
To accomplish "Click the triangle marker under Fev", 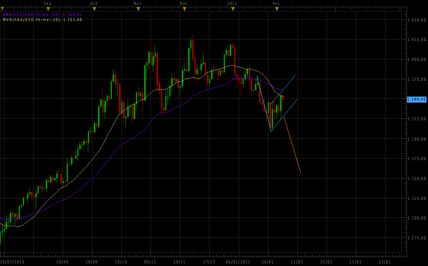I will (277, 9).
